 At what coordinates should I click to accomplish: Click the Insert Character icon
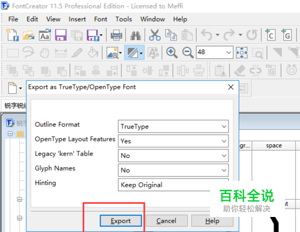(x=271, y=35)
